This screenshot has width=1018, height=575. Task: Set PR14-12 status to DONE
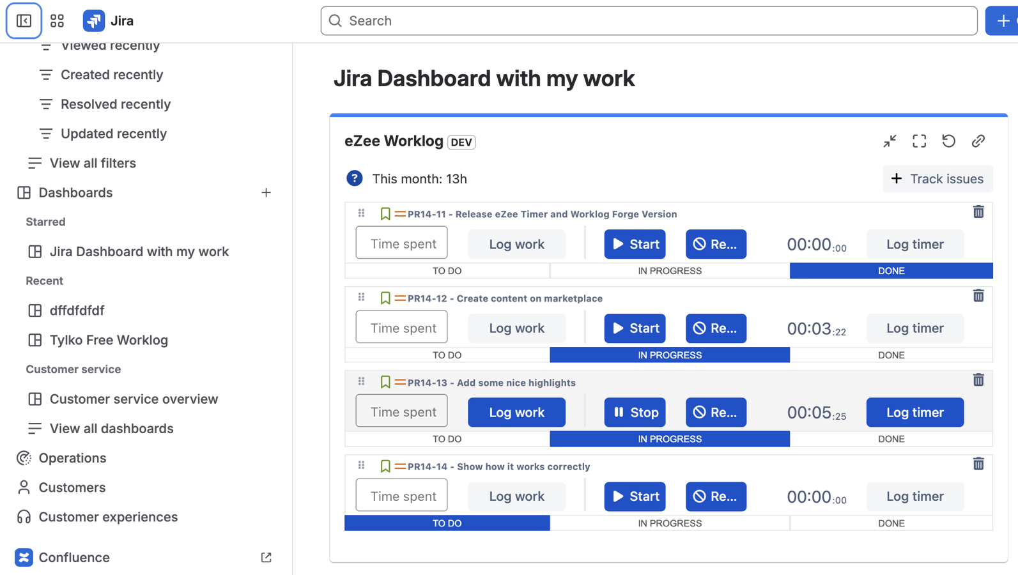point(891,355)
